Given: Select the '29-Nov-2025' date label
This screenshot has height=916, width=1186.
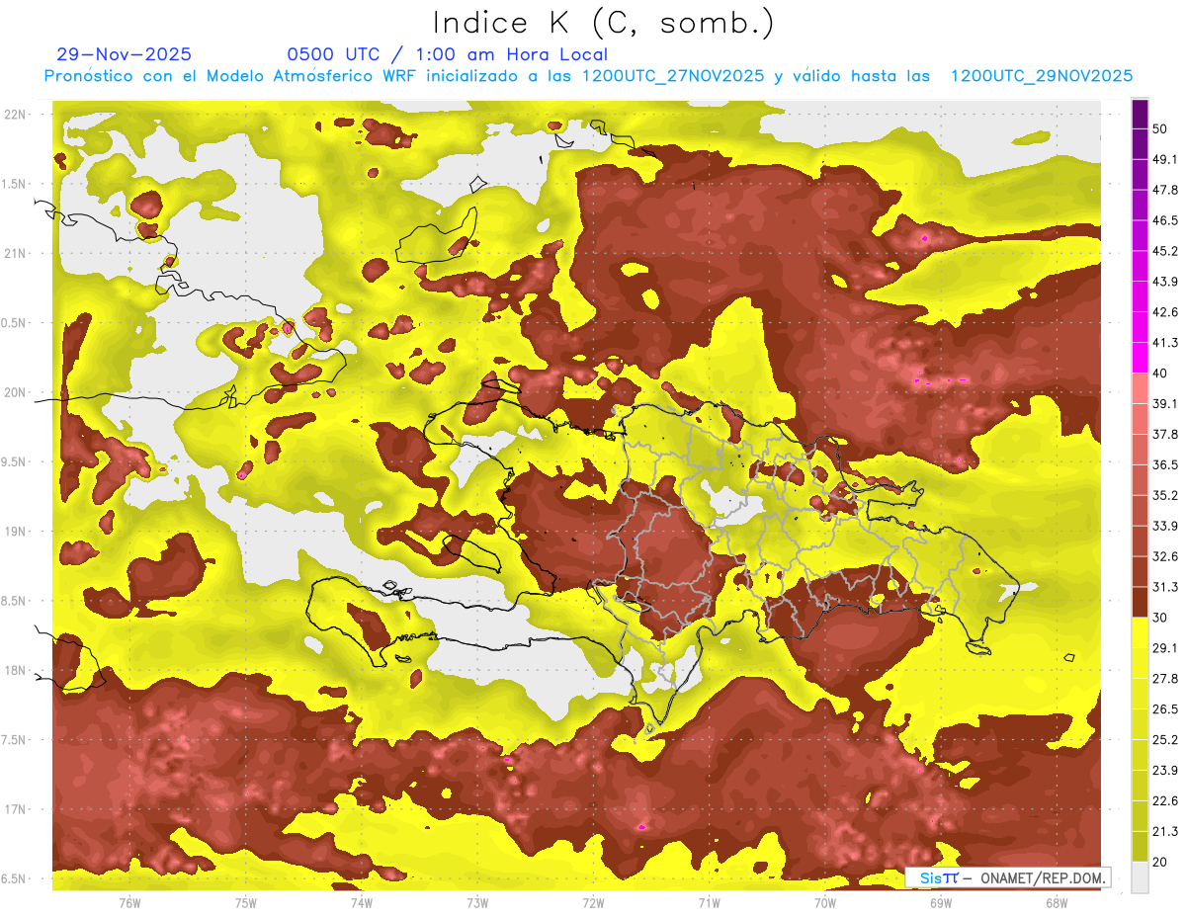Looking at the screenshot, I should 124,54.
